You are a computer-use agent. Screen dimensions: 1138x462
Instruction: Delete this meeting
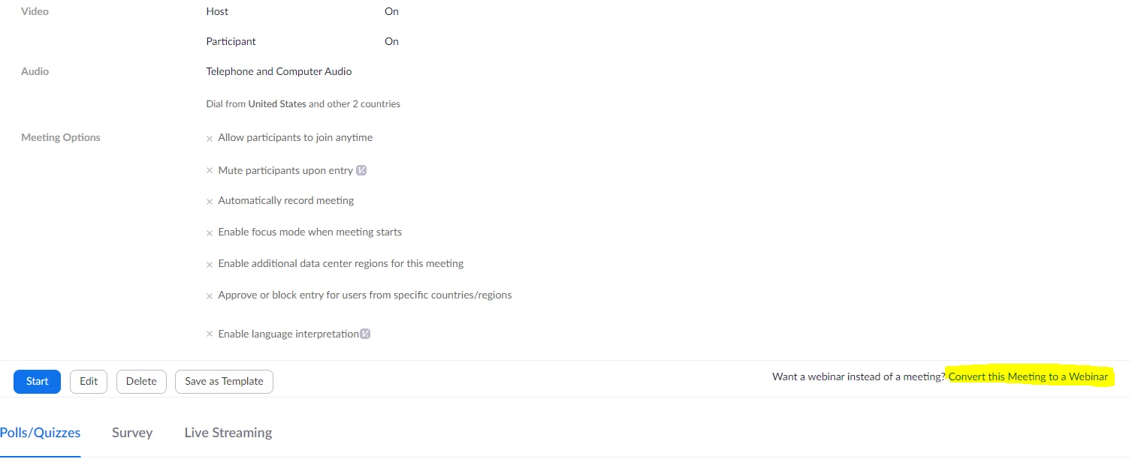coord(141,381)
